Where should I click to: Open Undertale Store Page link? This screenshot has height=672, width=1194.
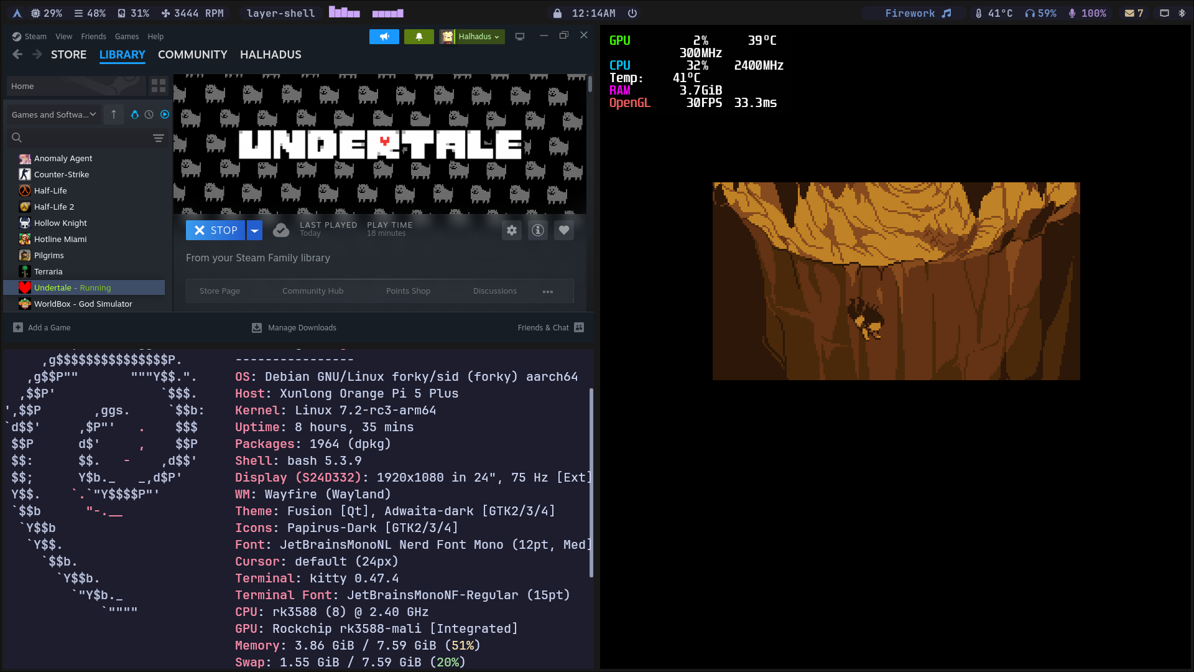[x=220, y=291]
